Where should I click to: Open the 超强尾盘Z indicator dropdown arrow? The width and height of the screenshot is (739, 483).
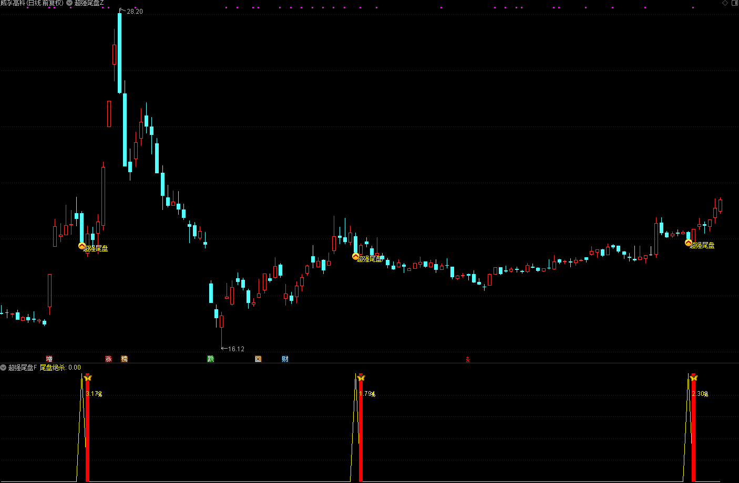(69, 3)
